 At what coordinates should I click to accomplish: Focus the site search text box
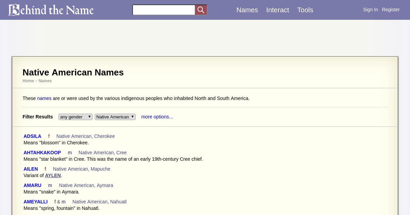point(164,10)
